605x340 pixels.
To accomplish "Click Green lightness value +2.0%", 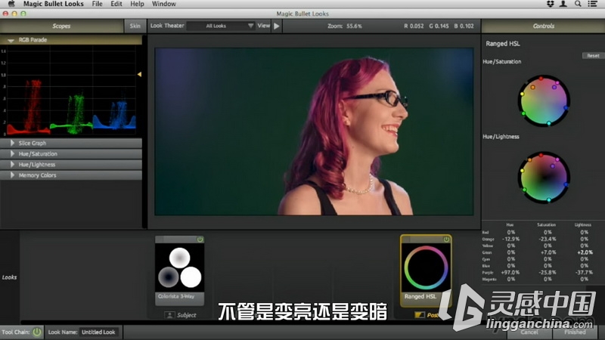I will pos(585,252).
